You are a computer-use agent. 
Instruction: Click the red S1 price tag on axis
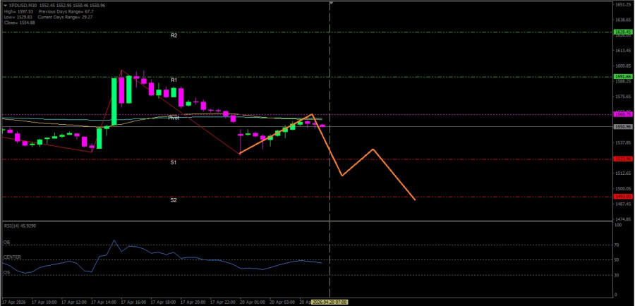click(x=622, y=159)
